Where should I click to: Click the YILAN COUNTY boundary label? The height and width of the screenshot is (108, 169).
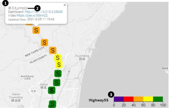coord(38,59)
